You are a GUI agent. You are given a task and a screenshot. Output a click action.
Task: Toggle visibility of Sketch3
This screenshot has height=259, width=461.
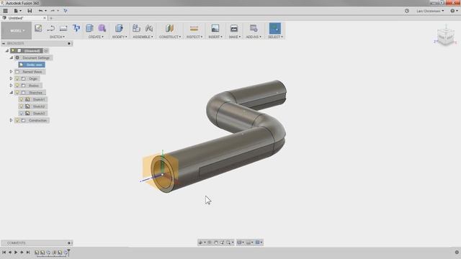coord(21,114)
